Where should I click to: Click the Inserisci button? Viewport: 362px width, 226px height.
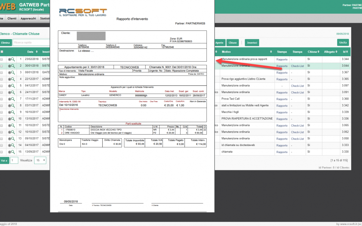pos(252,43)
